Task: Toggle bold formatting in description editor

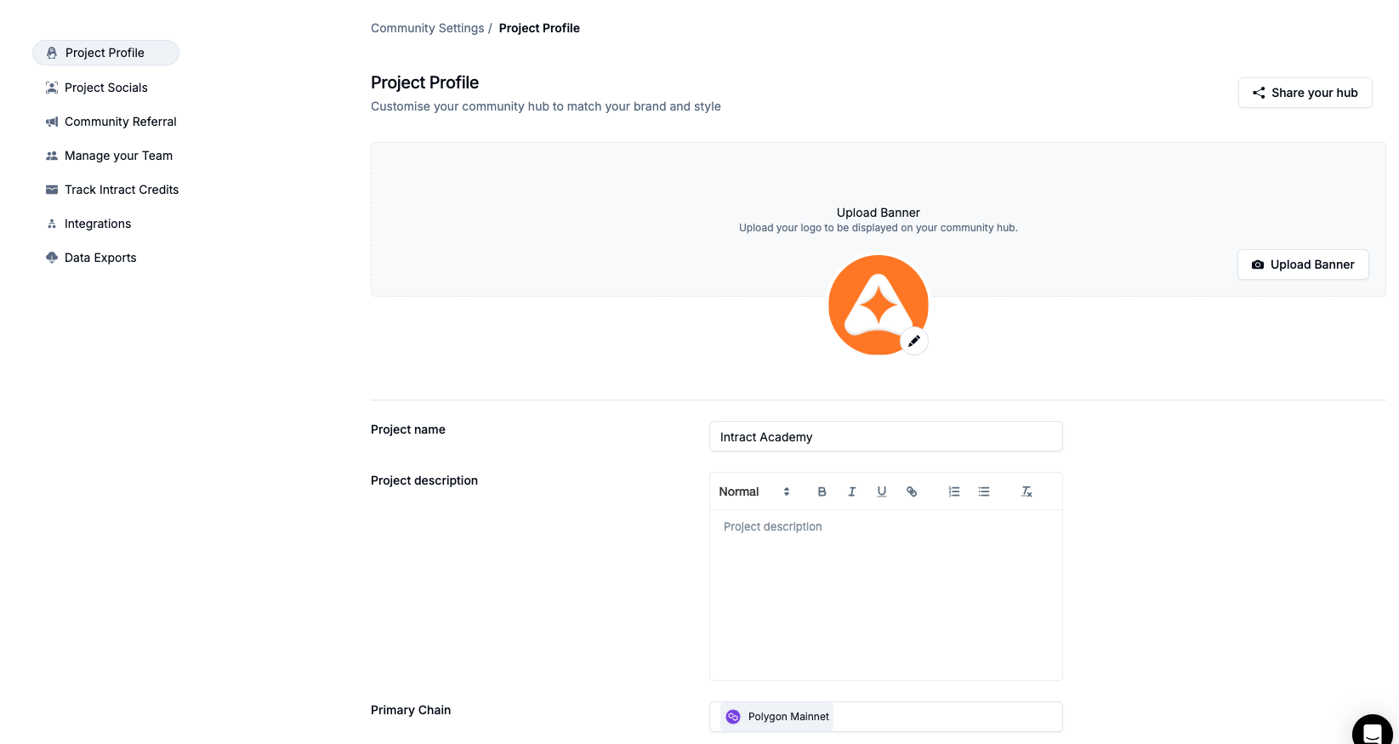Action: click(822, 491)
